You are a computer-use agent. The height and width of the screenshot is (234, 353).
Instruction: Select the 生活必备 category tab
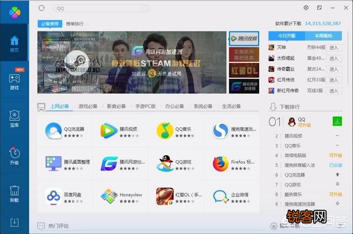[x=232, y=106]
